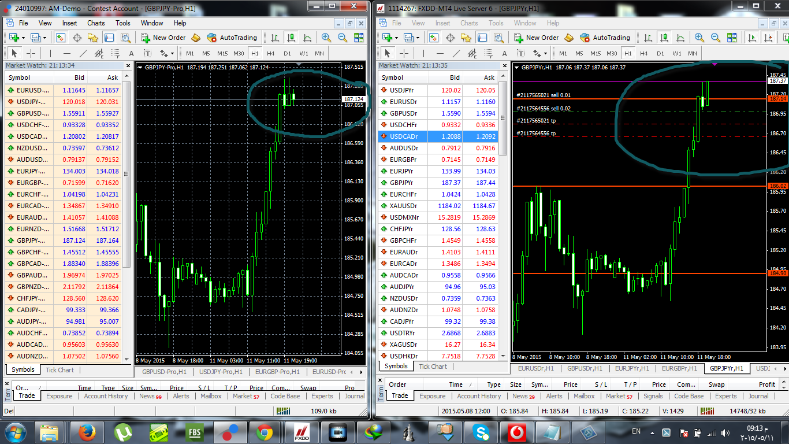Click the Windows Start button
789x444 pixels.
click(14, 432)
